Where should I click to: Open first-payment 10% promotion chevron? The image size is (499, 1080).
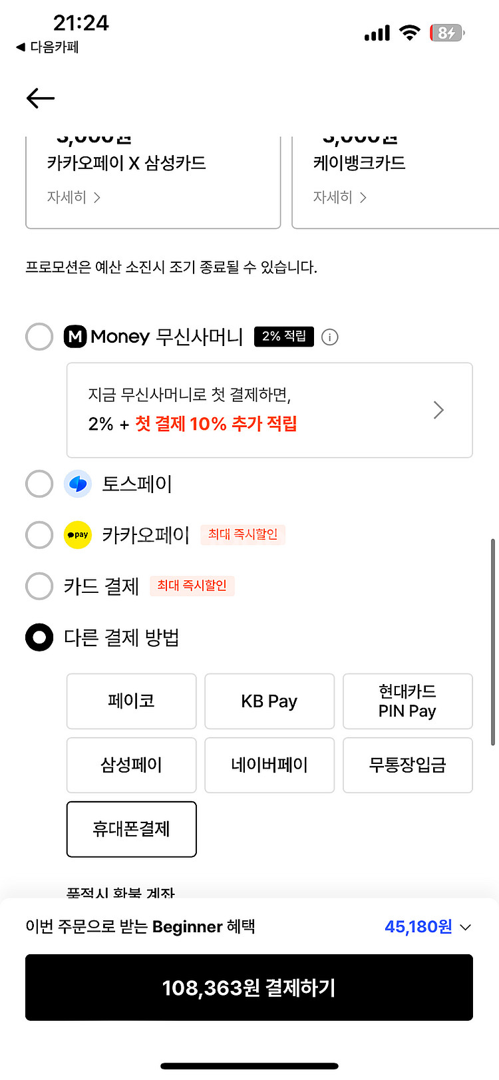click(x=438, y=410)
